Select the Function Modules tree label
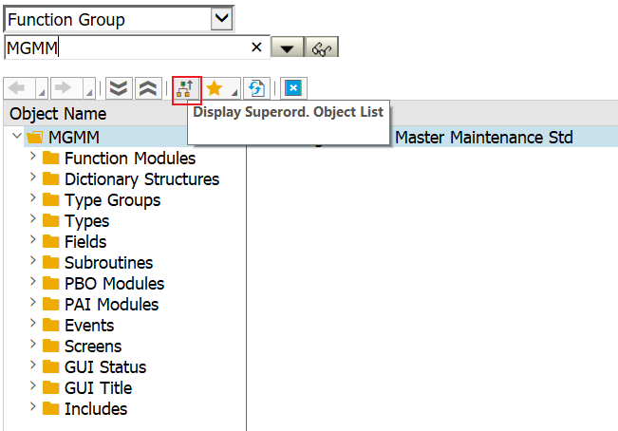Viewport: 618px width, 431px height. (130, 159)
